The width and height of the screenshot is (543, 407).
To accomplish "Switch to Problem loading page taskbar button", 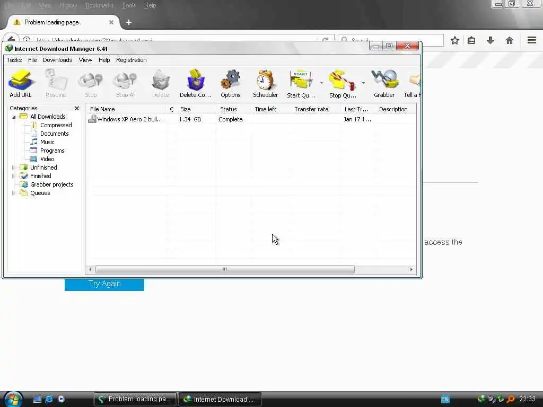I will (x=135, y=399).
